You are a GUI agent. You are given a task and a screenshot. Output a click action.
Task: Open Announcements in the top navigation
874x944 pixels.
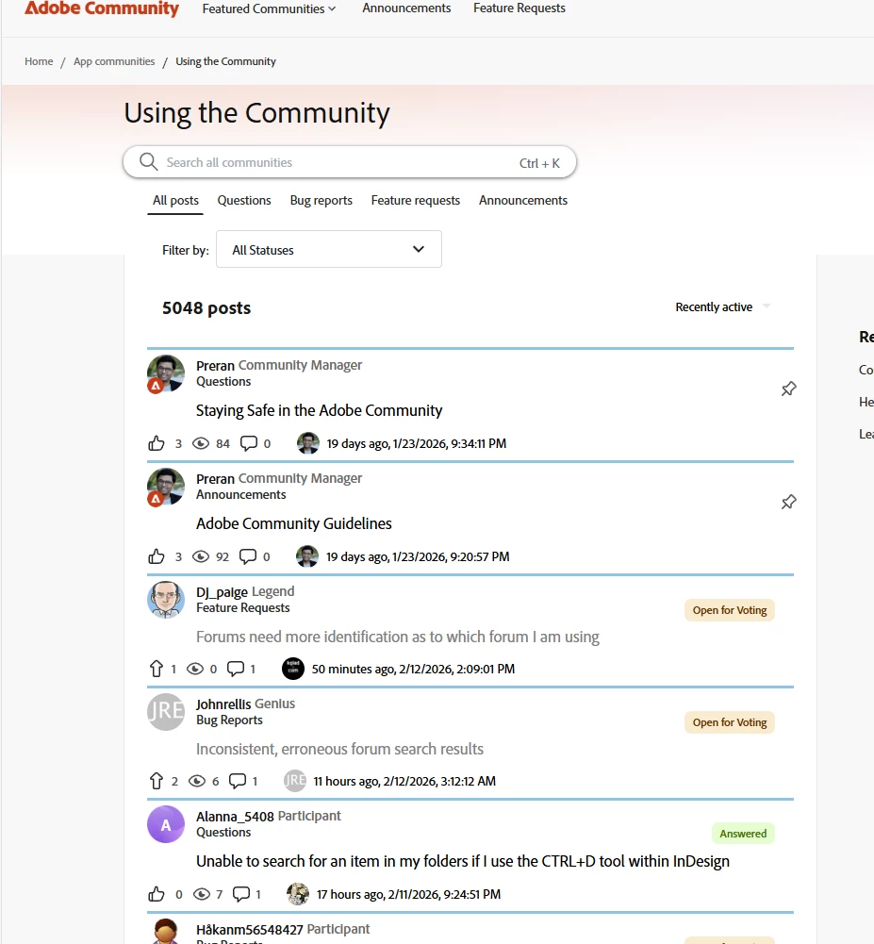406,8
